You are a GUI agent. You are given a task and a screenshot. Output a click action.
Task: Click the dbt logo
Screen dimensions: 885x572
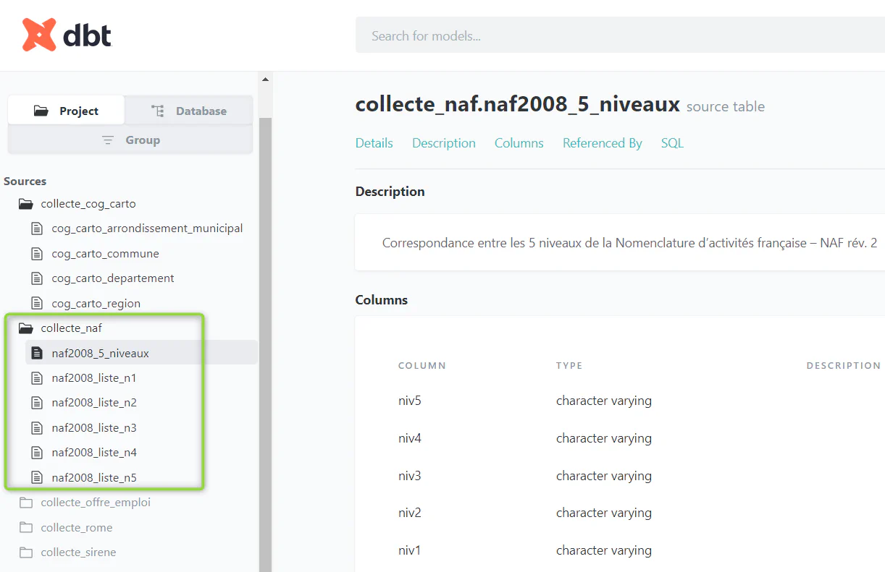[x=67, y=35]
